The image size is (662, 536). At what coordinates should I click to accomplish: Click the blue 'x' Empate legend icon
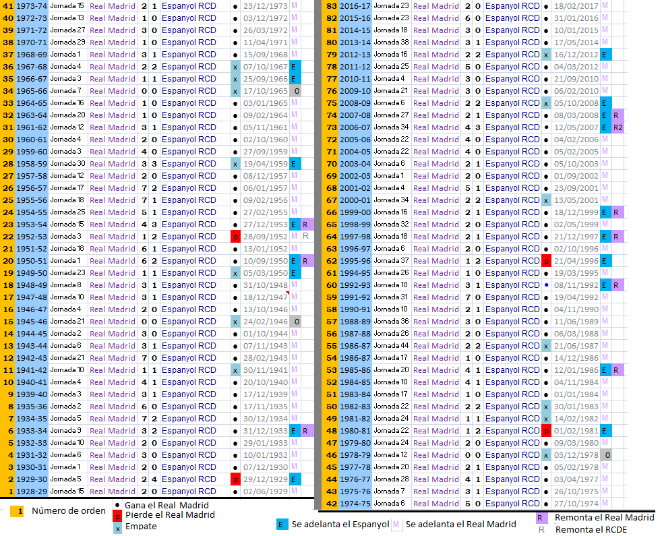click(117, 527)
